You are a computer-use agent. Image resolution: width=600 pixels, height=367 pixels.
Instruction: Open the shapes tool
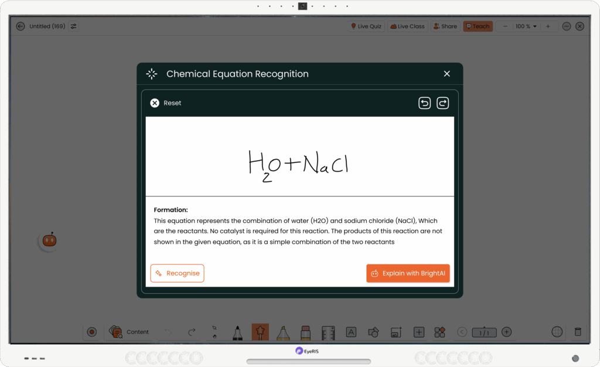point(373,332)
